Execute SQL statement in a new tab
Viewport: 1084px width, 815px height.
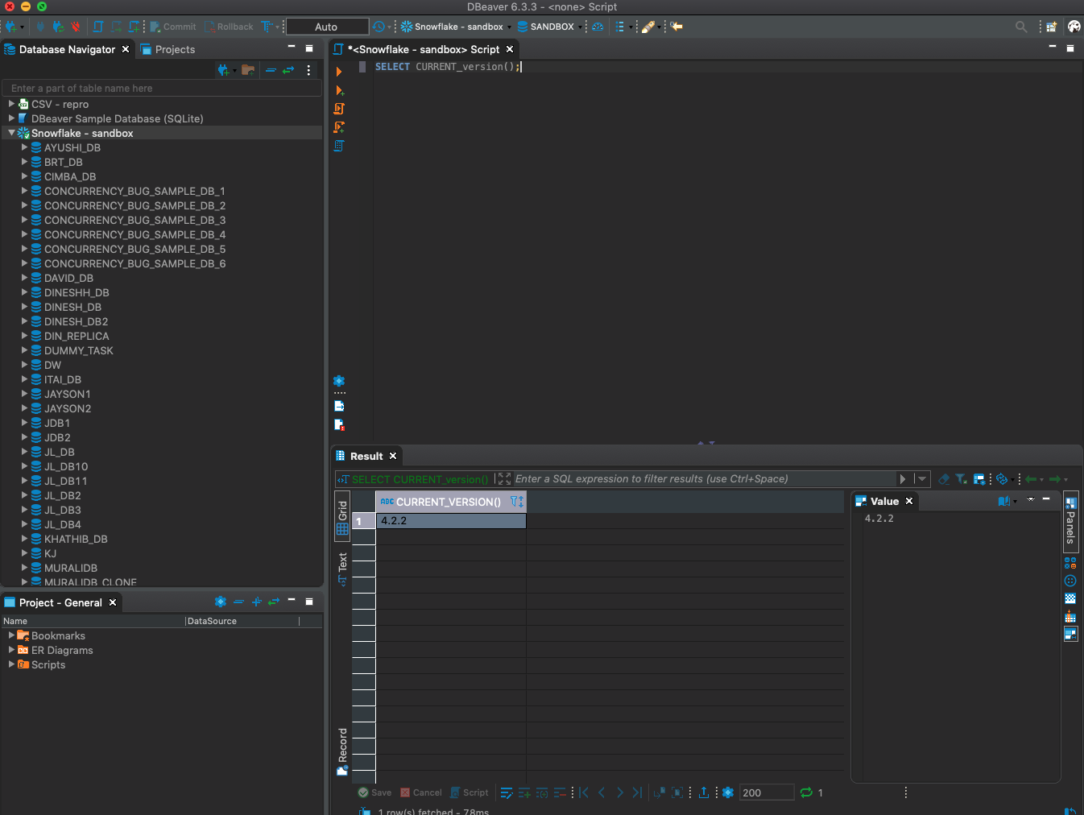pyautogui.click(x=339, y=90)
